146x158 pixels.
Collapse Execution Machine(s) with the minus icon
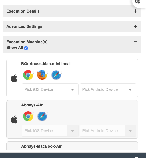(135, 42)
